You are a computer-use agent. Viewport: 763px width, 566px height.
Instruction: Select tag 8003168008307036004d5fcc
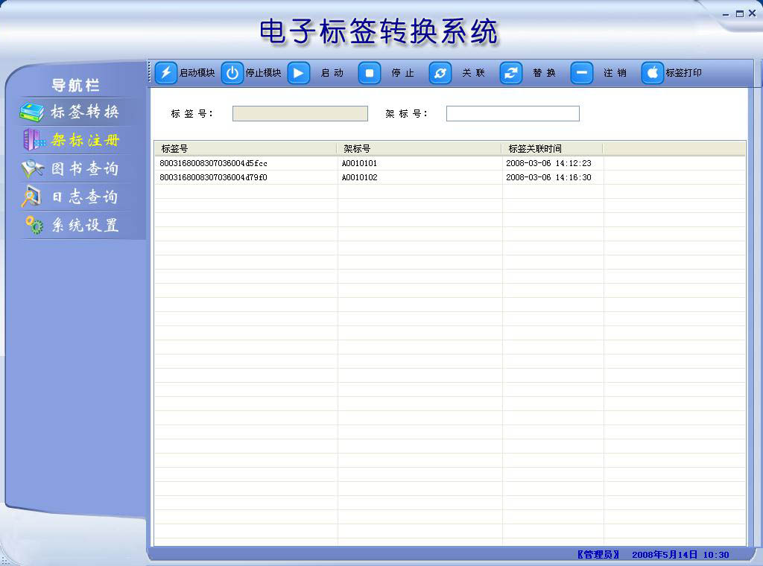tap(214, 163)
